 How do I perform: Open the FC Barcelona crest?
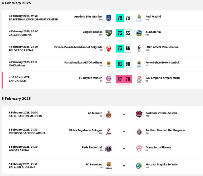coord(109,165)
